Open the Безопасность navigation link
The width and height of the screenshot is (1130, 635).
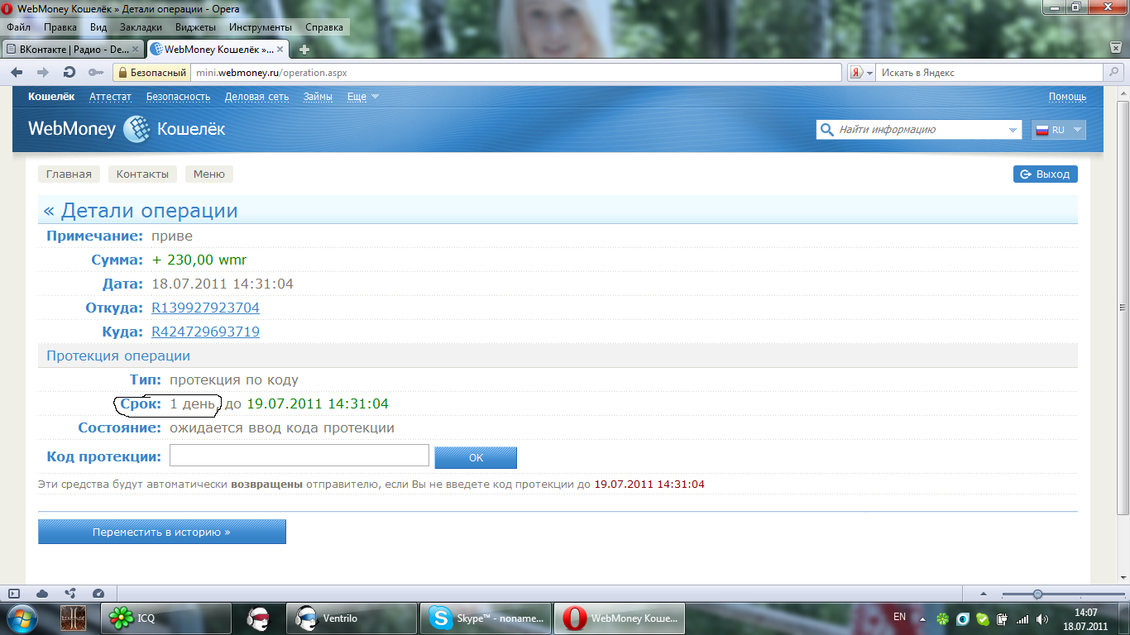click(179, 97)
